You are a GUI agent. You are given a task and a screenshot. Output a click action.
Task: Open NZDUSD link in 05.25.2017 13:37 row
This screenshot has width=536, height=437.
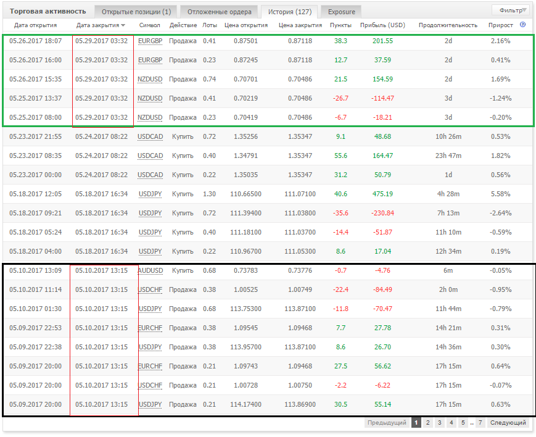150,99
